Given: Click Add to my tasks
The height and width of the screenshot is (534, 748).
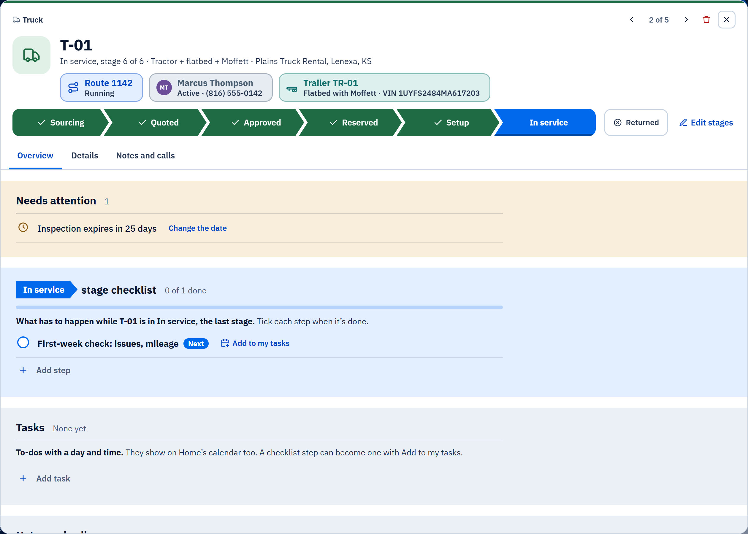Looking at the screenshot, I should pyautogui.click(x=255, y=343).
